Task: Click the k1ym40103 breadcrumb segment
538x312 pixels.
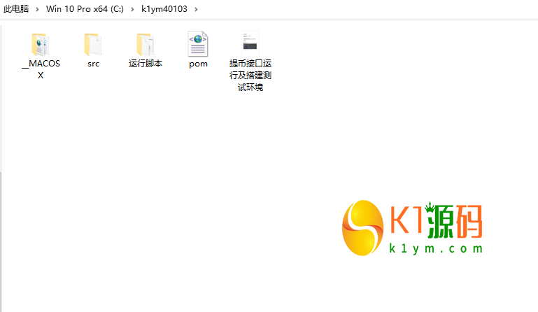Action: pos(164,9)
